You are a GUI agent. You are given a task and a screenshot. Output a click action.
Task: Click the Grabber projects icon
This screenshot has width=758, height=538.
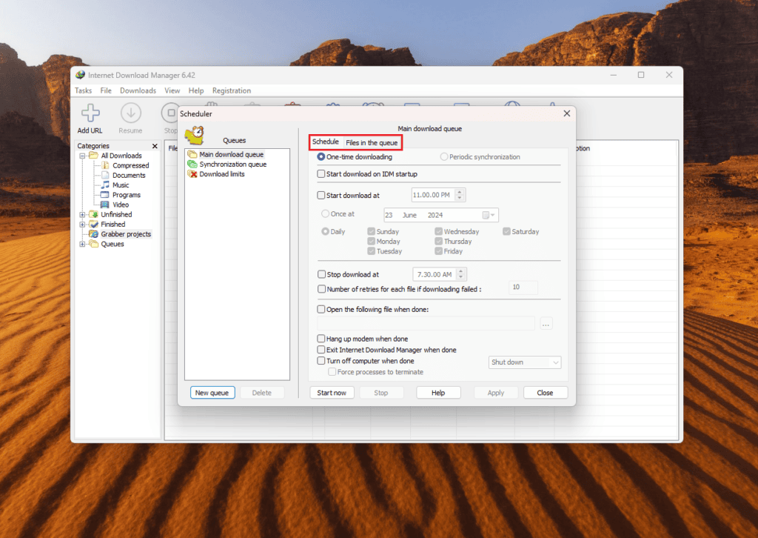click(94, 233)
